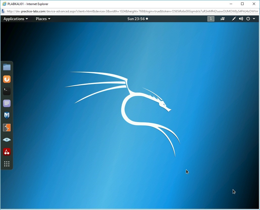Click the wired network connection icon
This screenshot has width=260, height=210.
[234, 19]
